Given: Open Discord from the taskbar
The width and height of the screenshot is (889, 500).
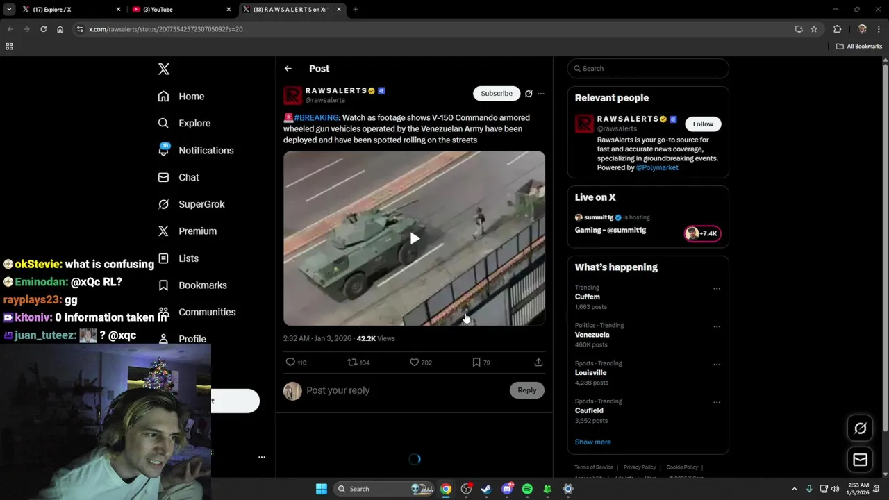Looking at the screenshot, I should coord(507,489).
